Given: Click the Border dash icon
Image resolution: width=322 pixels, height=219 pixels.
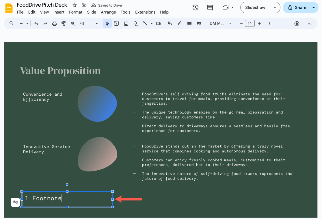Looking at the screenshot, I should 199,24.
